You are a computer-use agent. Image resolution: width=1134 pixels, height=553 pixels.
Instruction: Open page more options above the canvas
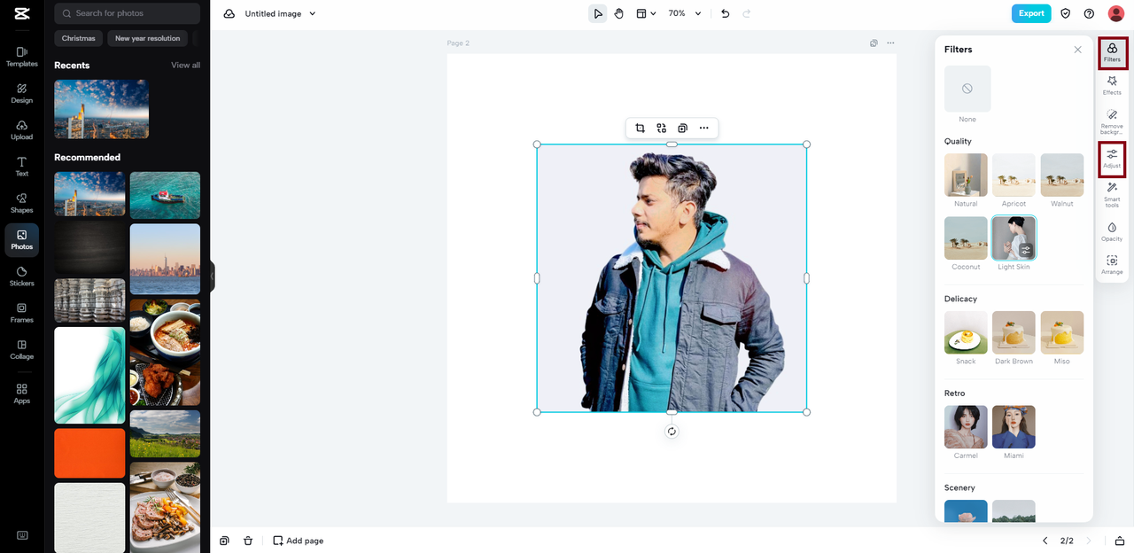coord(890,43)
